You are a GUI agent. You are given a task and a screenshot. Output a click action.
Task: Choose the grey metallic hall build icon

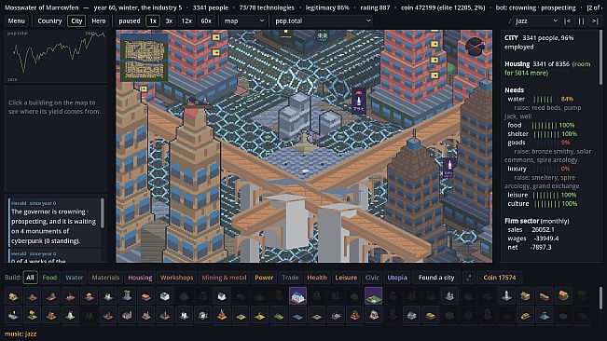pyautogui.click(x=411, y=315)
